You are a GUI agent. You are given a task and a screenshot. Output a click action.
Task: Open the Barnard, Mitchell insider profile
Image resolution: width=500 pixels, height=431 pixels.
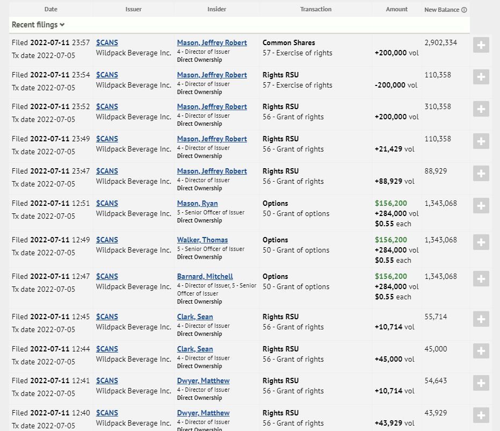tap(205, 276)
